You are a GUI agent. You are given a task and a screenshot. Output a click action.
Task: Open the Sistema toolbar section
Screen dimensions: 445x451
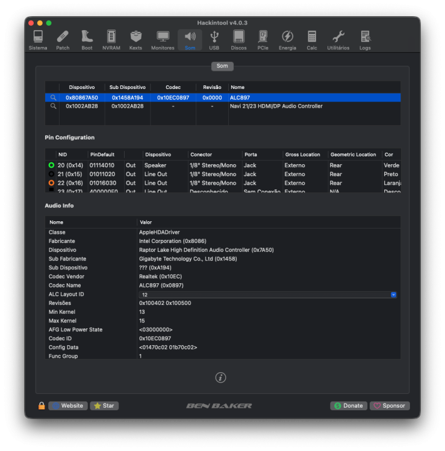pyautogui.click(x=38, y=40)
